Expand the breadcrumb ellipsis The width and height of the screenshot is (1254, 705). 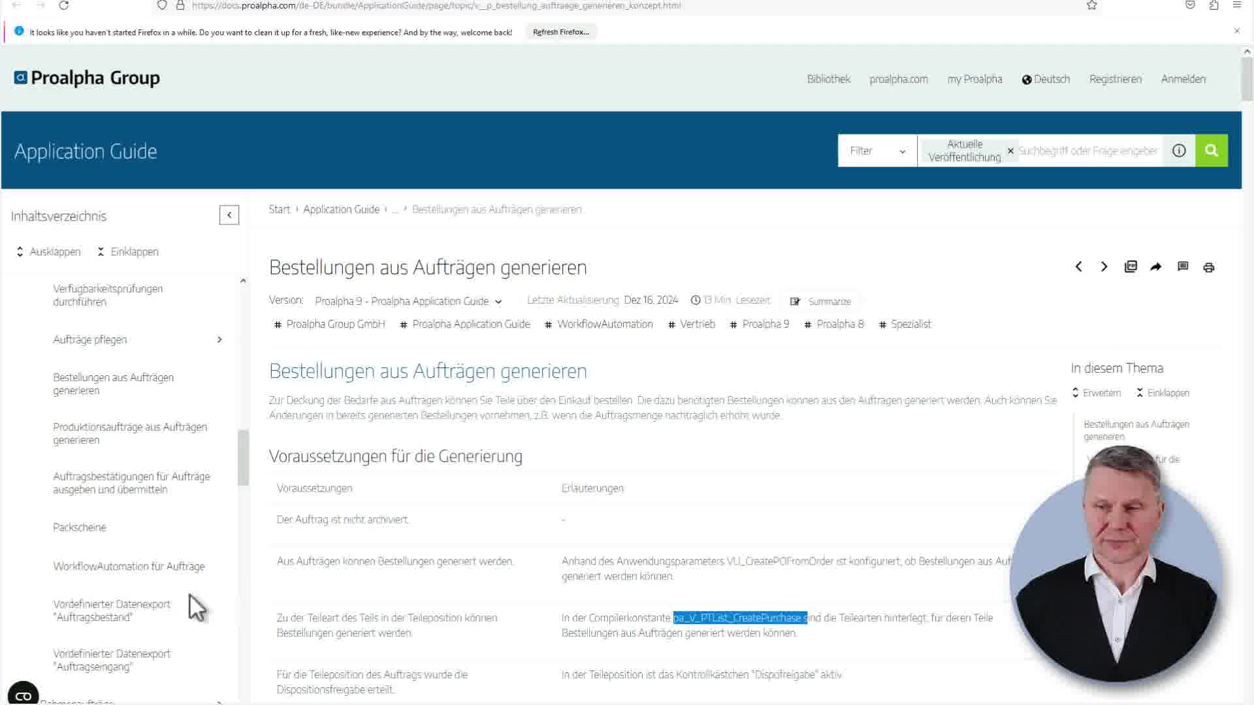394,210
